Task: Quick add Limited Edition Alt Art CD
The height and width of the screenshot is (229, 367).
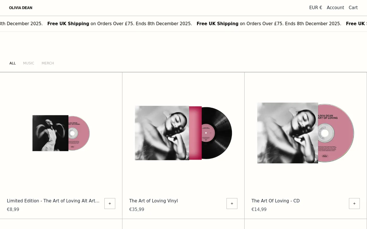Action: (x=110, y=204)
